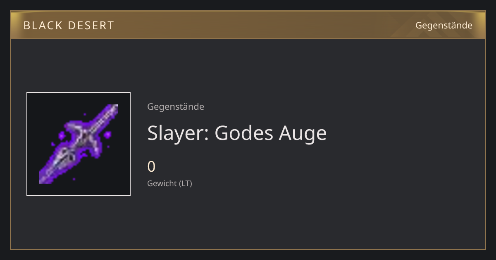
Task: Click the Slayer: Godes Auge title
Action: pos(237,133)
